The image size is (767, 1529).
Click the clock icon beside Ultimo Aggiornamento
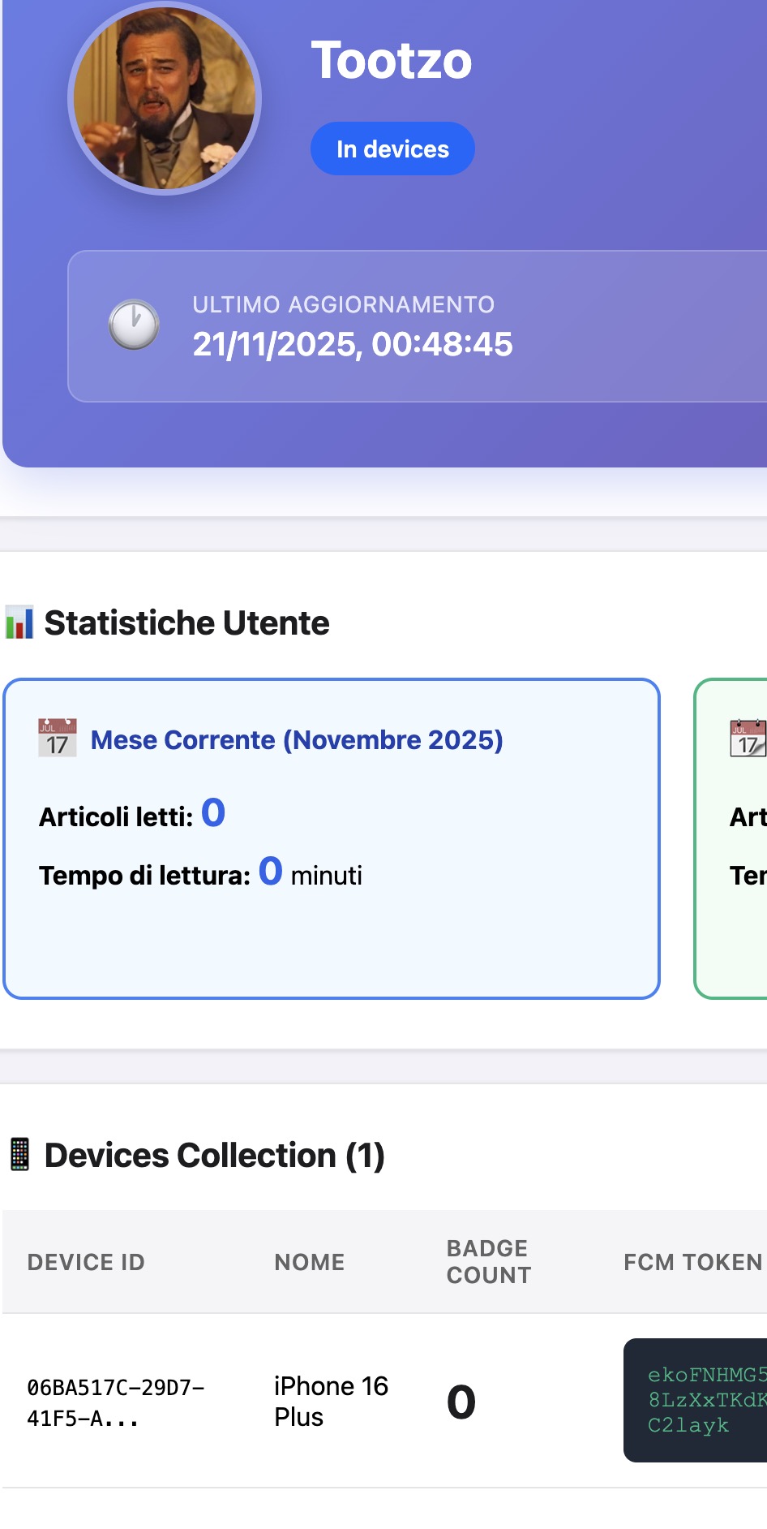pos(134,325)
